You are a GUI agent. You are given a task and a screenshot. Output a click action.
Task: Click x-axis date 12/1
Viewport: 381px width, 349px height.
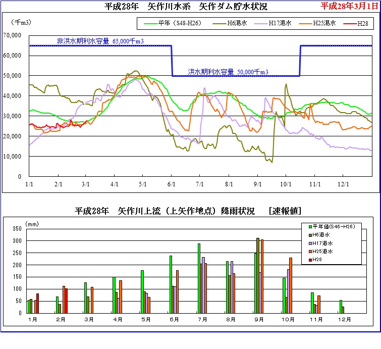(343, 184)
